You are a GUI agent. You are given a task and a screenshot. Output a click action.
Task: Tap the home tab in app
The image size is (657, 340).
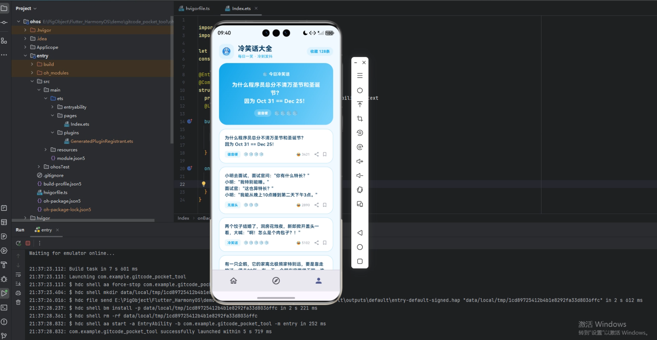pos(233,281)
